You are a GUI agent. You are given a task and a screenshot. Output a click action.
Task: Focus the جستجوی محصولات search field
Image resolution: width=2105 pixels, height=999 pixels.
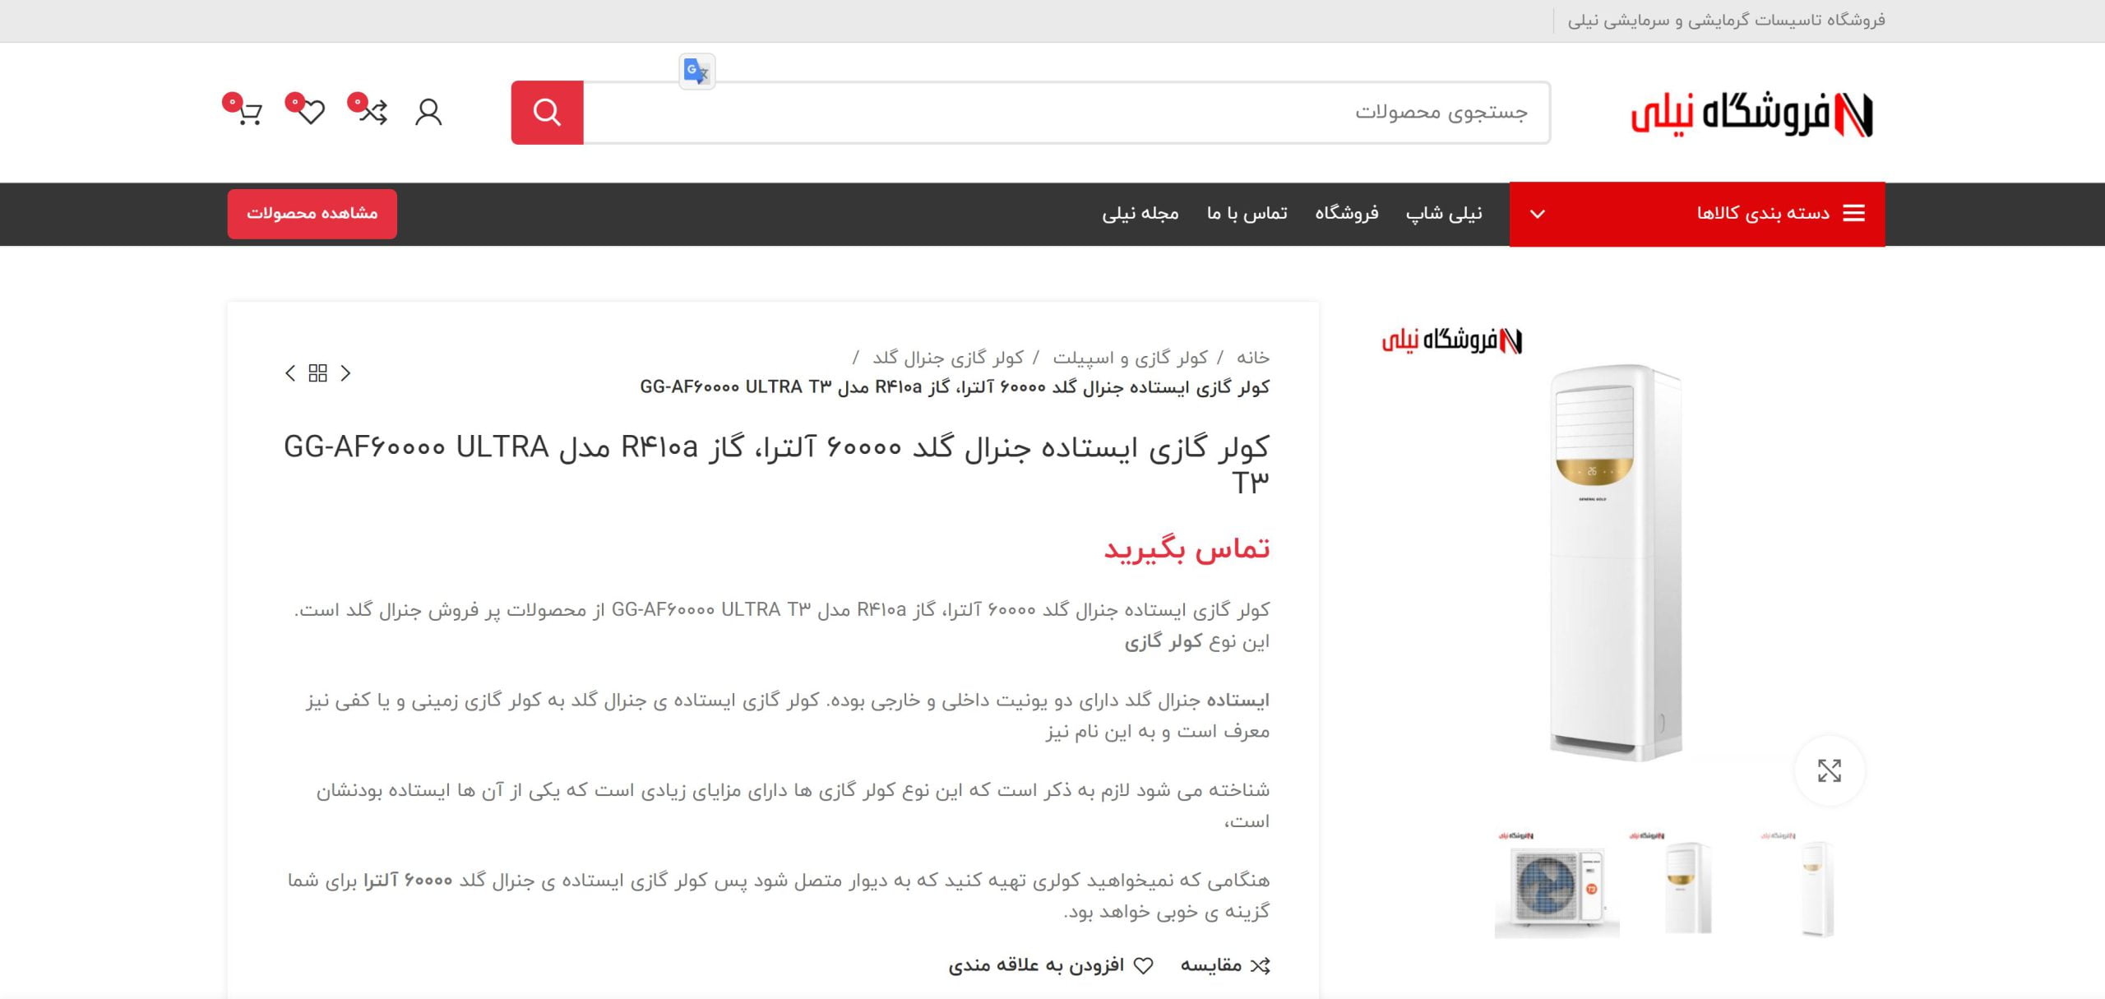click(x=1066, y=113)
